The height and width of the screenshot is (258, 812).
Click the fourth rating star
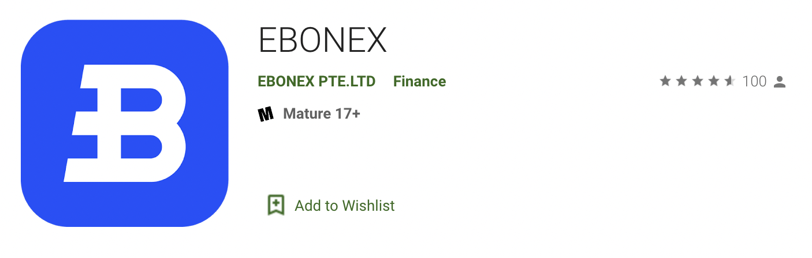[714, 81]
